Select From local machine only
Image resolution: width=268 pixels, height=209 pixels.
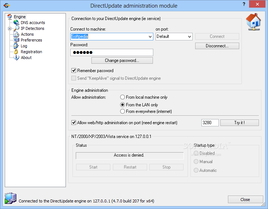(x=122, y=97)
